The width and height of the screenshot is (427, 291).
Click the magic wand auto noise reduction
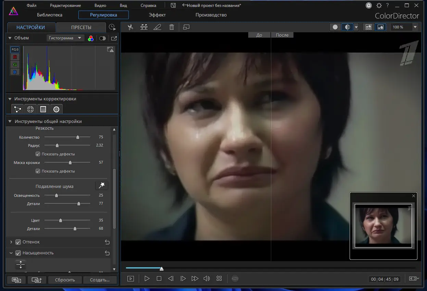click(x=102, y=186)
